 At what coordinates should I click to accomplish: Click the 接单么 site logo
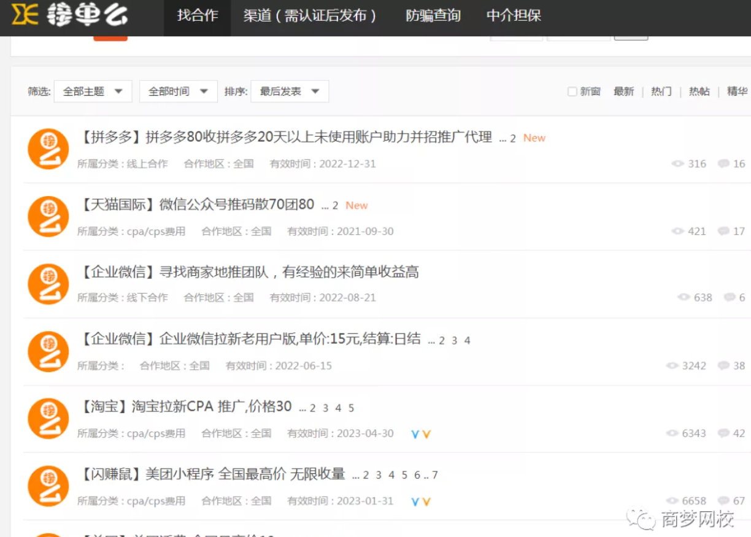[69, 15]
